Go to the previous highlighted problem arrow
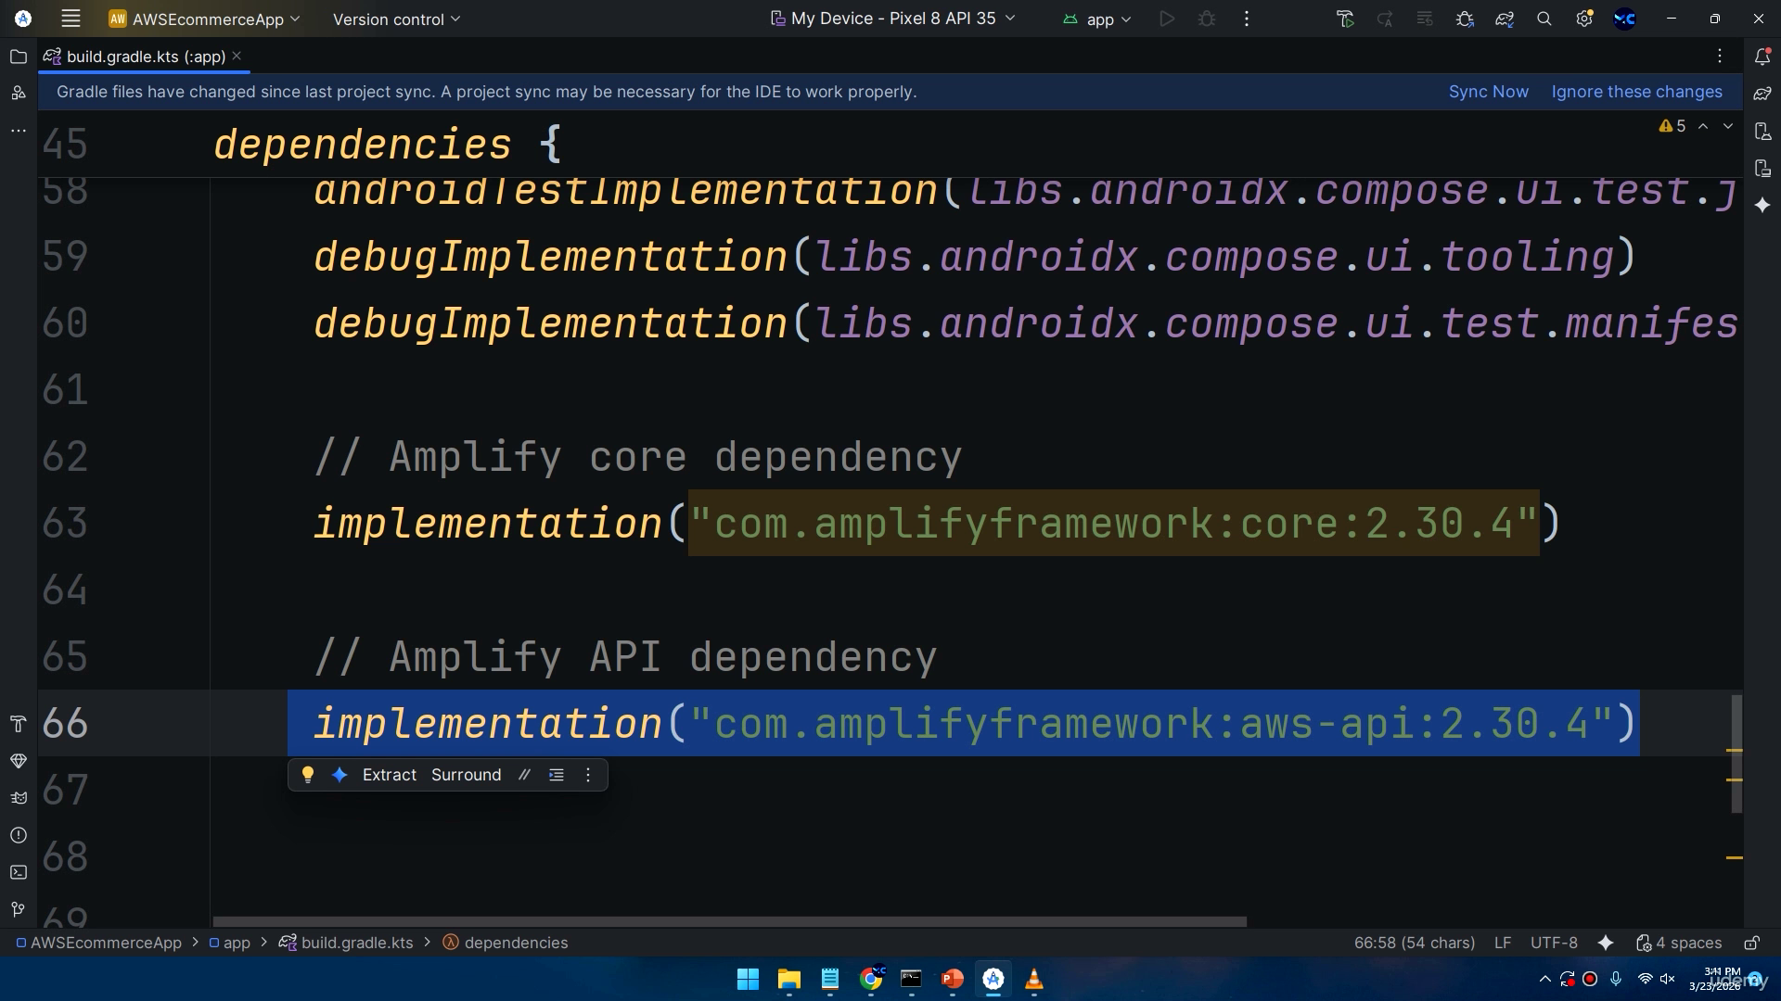Image resolution: width=1781 pixels, height=1001 pixels. [x=1703, y=126]
